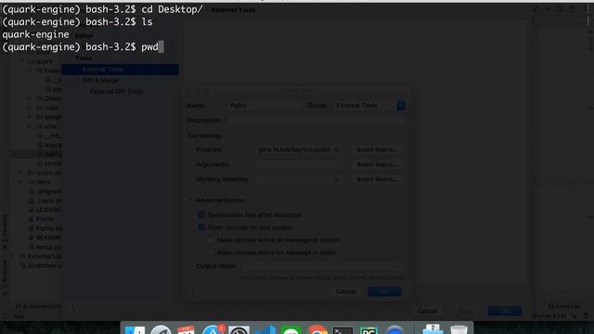Viewport: 594px width, 334px height.
Task: Expand External Libraries in project tree
Action: [13, 256]
